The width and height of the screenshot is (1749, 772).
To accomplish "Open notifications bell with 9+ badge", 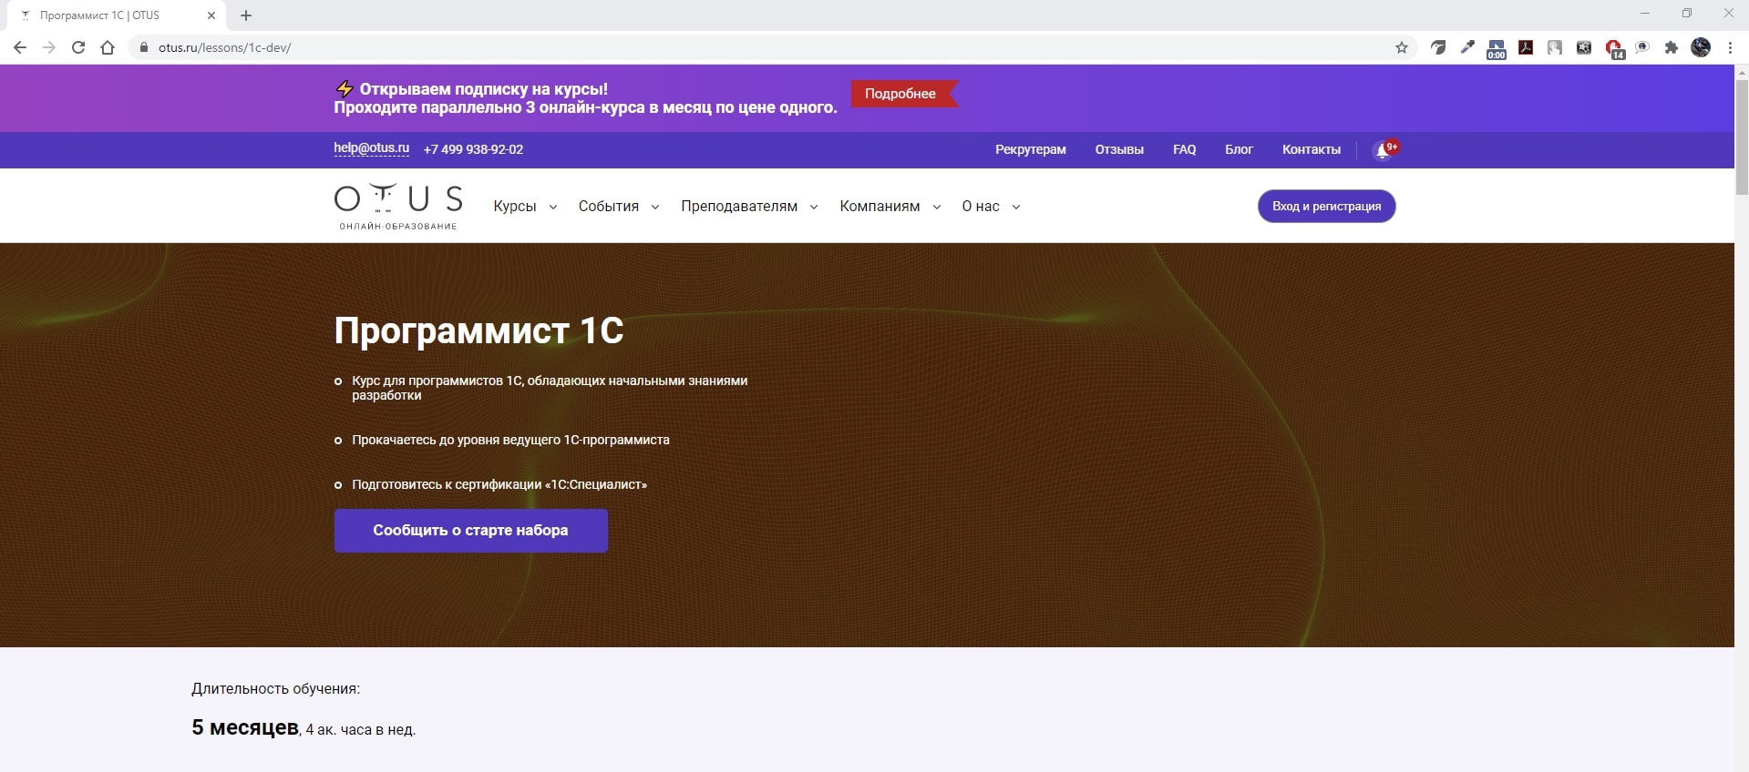I will (x=1384, y=149).
